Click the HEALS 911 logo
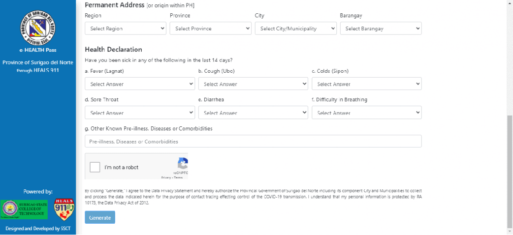 64,209
